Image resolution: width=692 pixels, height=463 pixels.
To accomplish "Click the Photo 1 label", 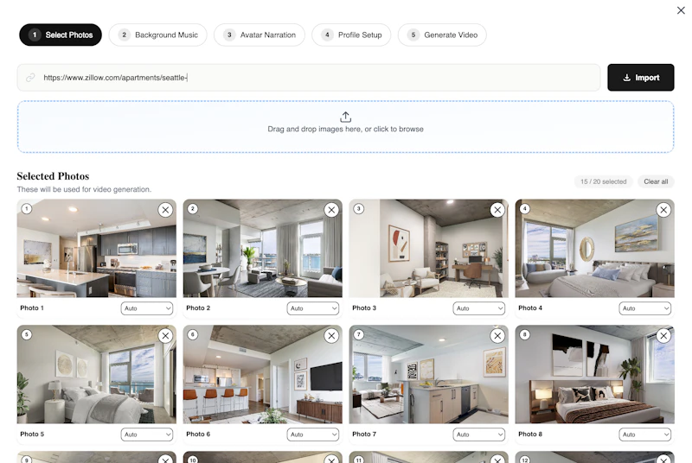I will 32,308.
